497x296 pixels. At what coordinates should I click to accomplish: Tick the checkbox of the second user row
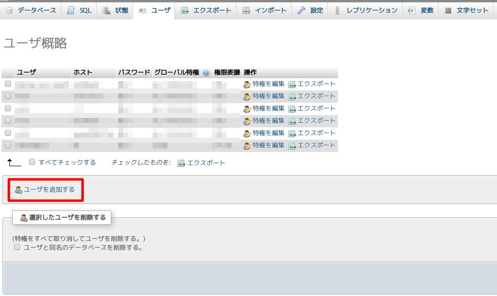pyautogui.click(x=8, y=96)
